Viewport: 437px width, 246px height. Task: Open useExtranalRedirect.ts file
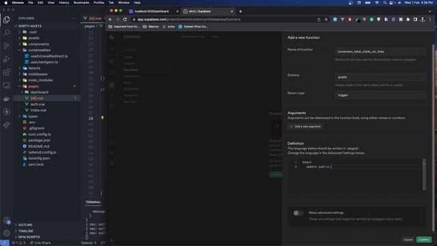48,56
